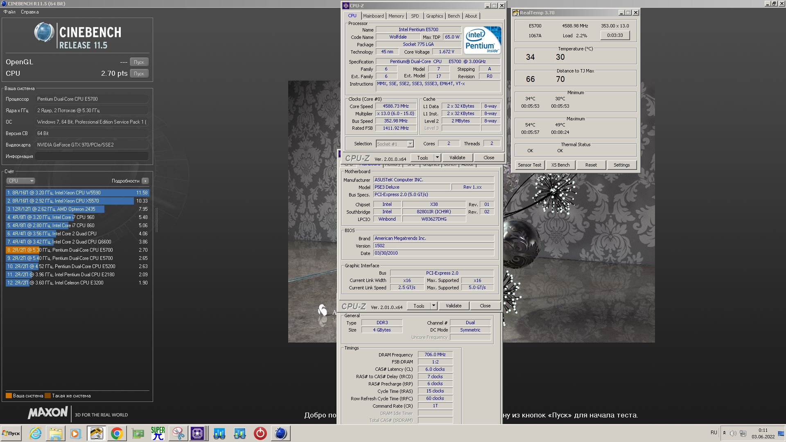Select the Intel Xeon CPU W5590 ranking row
Viewport: 786px width, 442px height.
[x=77, y=193]
